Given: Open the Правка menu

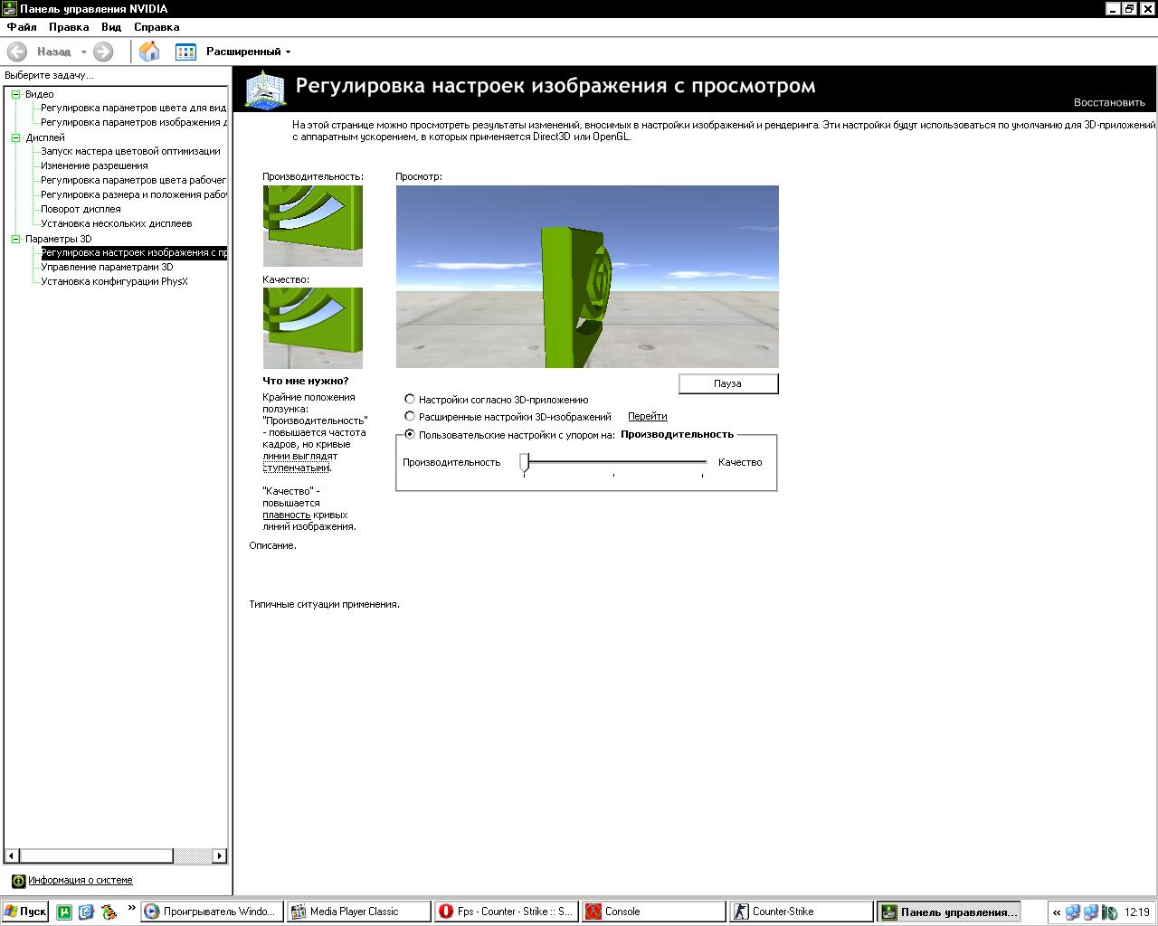Looking at the screenshot, I should (69, 27).
